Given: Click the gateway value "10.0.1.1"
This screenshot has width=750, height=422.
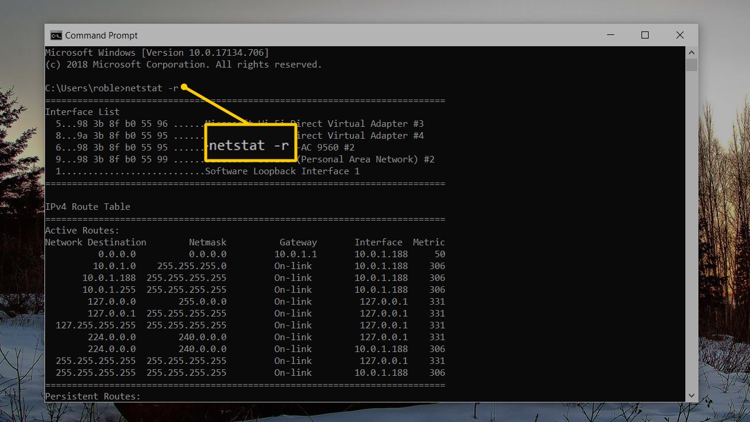Looking at the screenshot, I should (x=295, y=254).
